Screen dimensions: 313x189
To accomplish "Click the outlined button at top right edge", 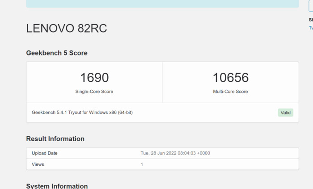I will click(311, 5).
